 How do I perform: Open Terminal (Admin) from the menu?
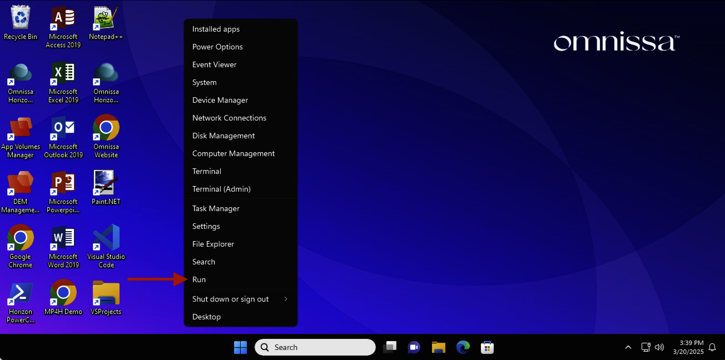coord(221,189)
